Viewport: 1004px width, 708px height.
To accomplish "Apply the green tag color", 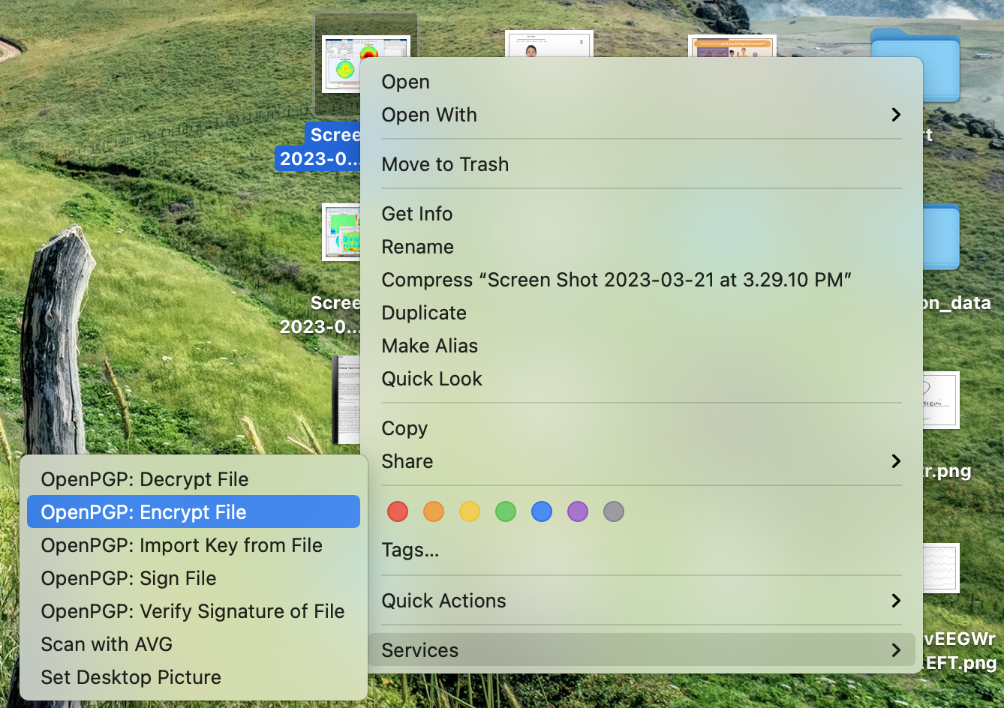I will pyautogui.click(x=506, y=511).
